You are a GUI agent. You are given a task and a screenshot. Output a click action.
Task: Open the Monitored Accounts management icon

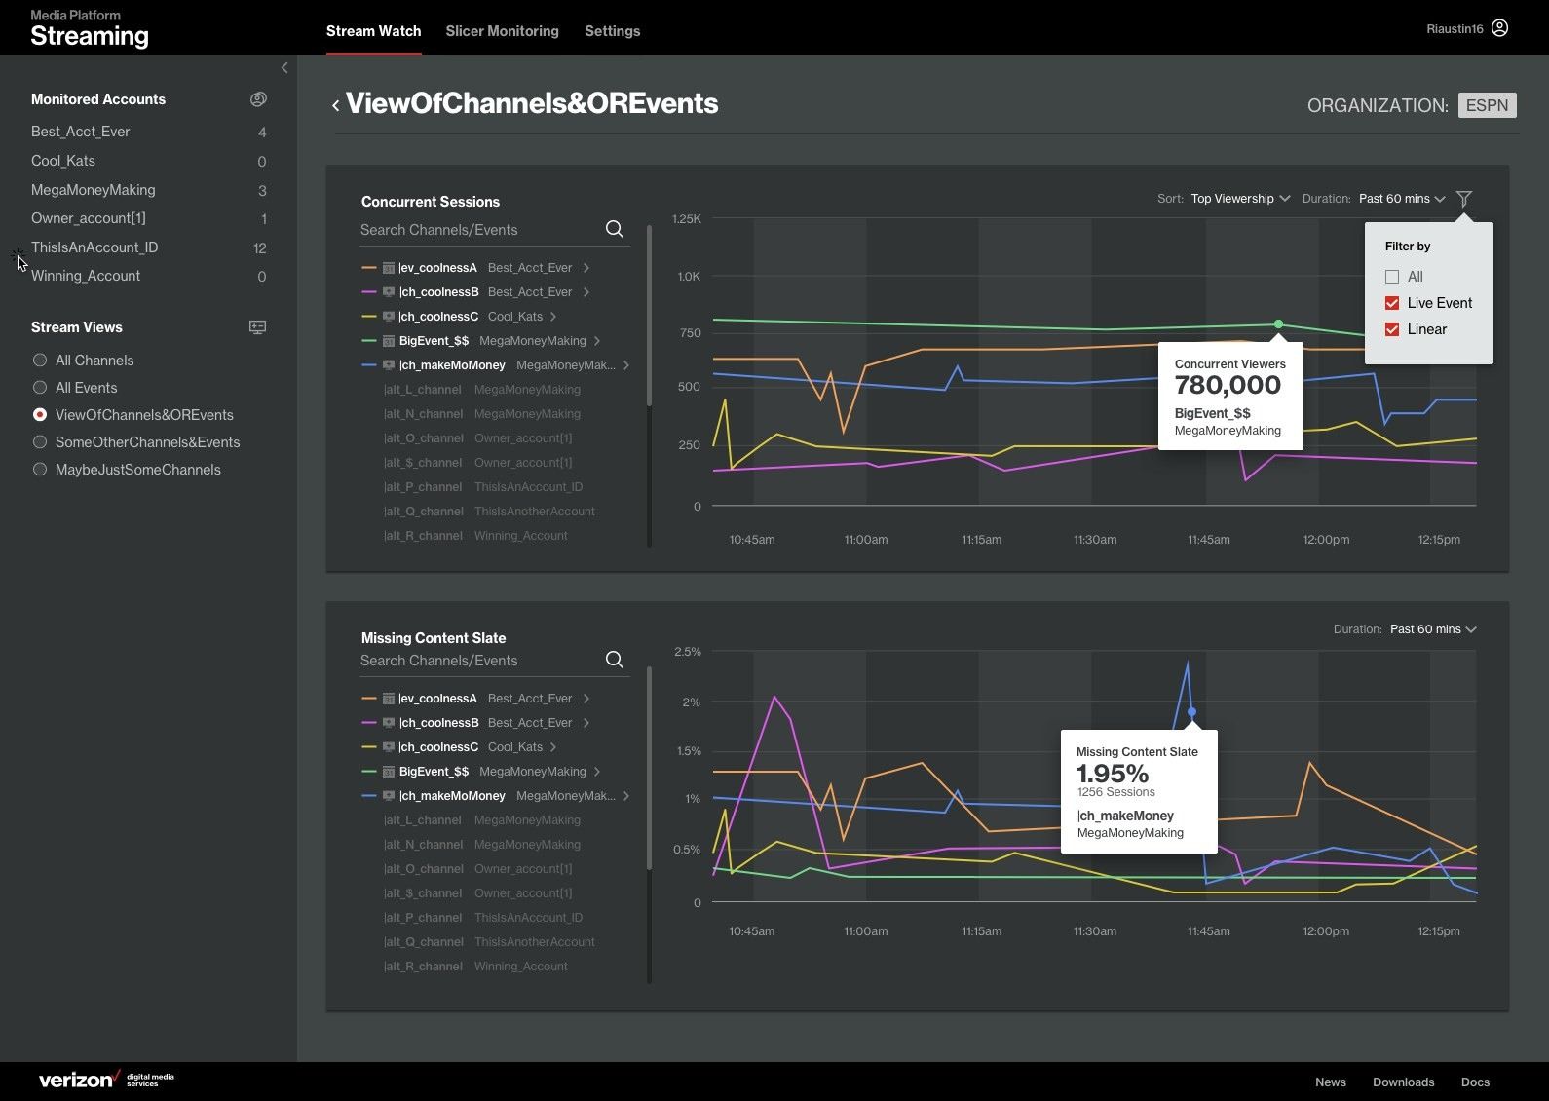[258, 99]
